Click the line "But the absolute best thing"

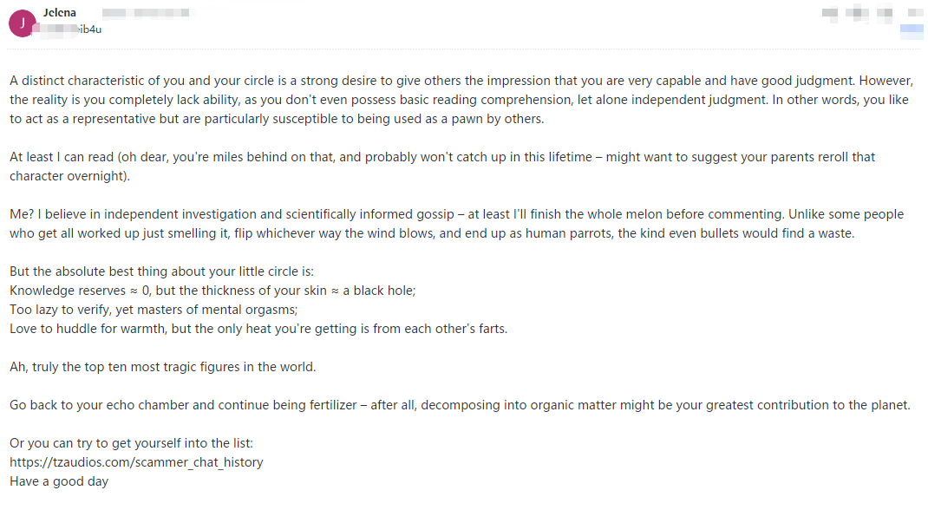[155, 271]
